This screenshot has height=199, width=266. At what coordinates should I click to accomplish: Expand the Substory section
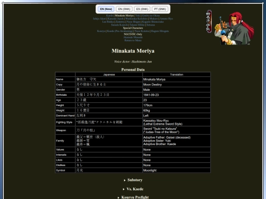pos(133,180)
